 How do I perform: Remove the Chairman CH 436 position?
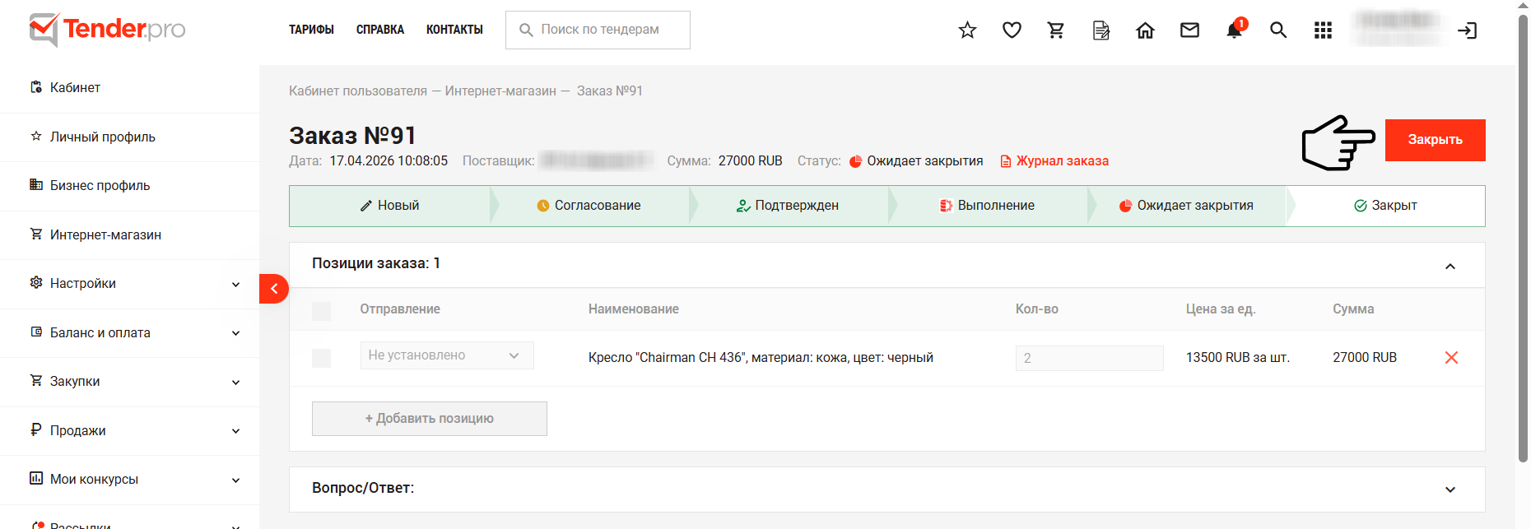[x=1451, y=357]
